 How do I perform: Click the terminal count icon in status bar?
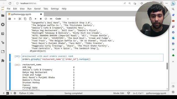click(x=7, y=93)
